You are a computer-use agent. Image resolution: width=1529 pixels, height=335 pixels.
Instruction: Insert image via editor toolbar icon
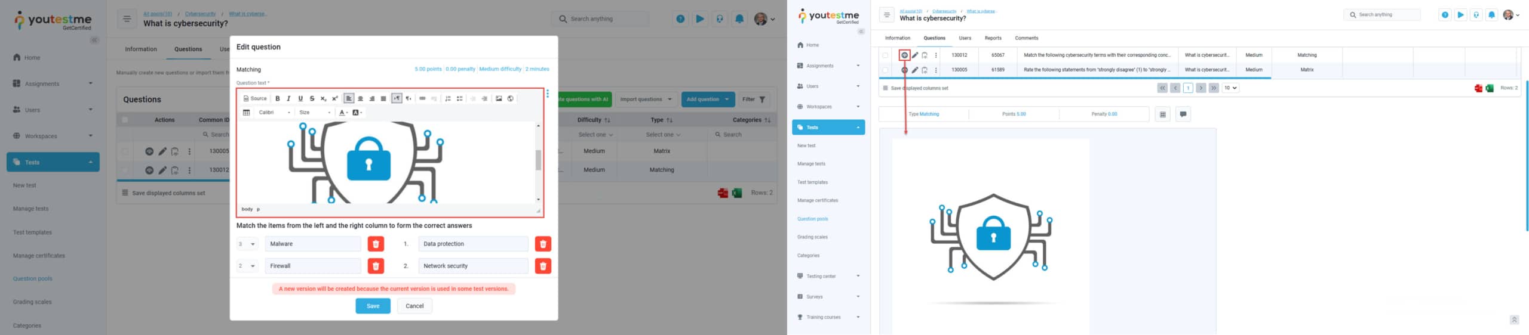tap(499, 99)
